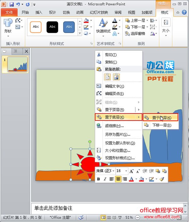Start Slide Show from status bar icon
This screenshot has width=189, height=222.
(120, 218)
